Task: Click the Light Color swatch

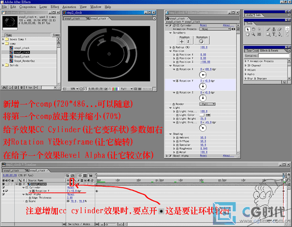Action: [202, 115]
